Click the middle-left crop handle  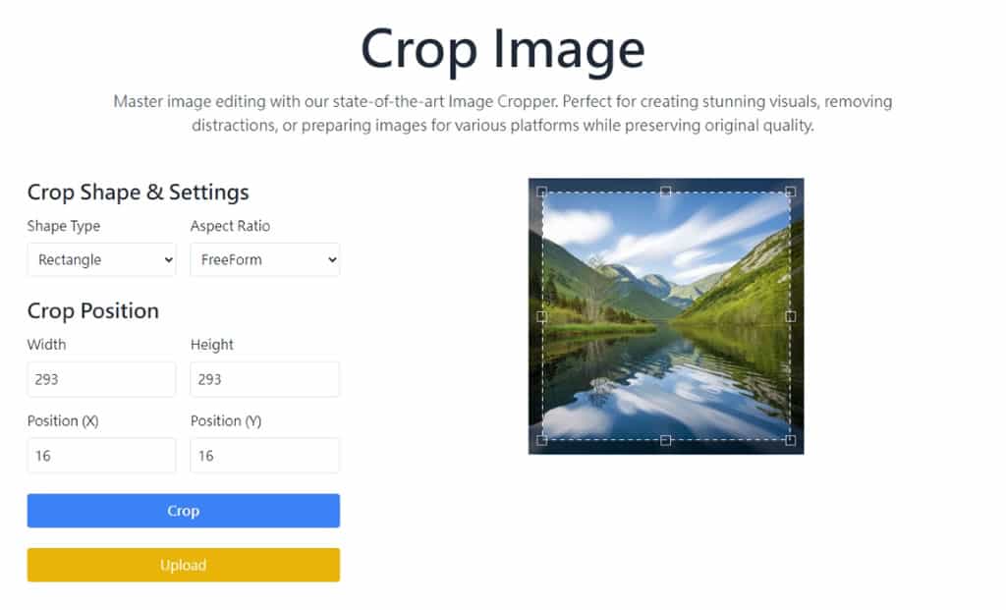[542, 316]
